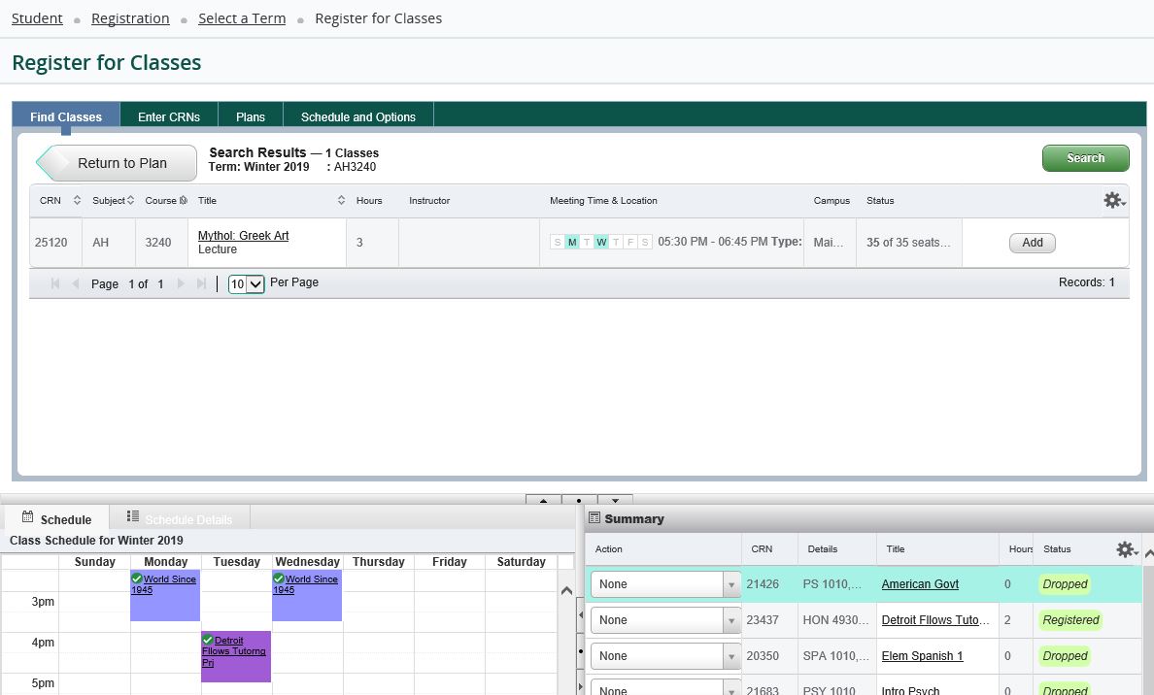The image size is (1154, 695).
Task: Select the Schedule tab
Action: (x=56, y=518)
